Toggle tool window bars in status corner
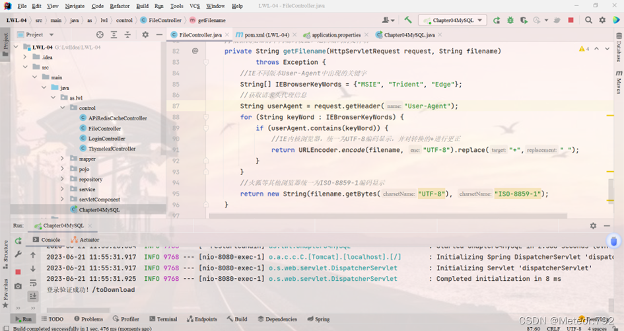 tap(5, 328)
